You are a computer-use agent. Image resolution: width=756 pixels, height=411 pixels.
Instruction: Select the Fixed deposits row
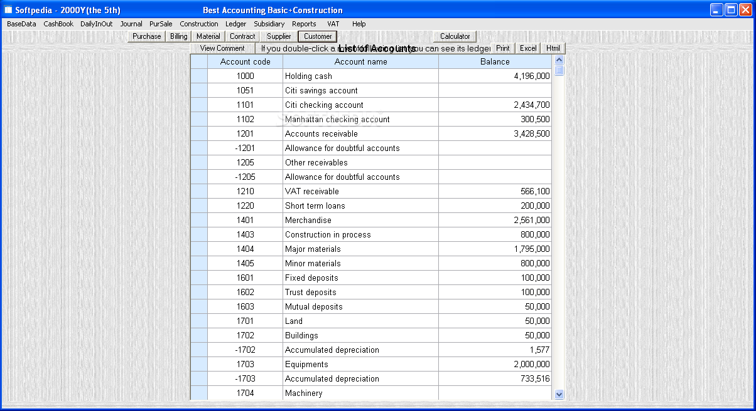click(x=371, y=278)
